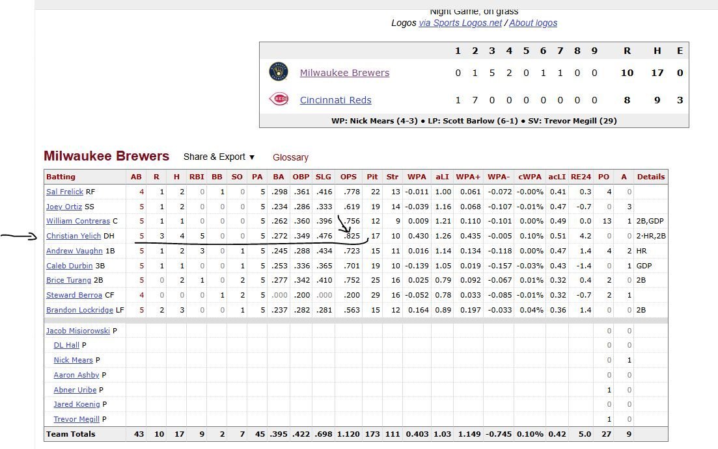Sort the table by OPS column header
Screen dimensions: 718x449
tap(348, 177)
